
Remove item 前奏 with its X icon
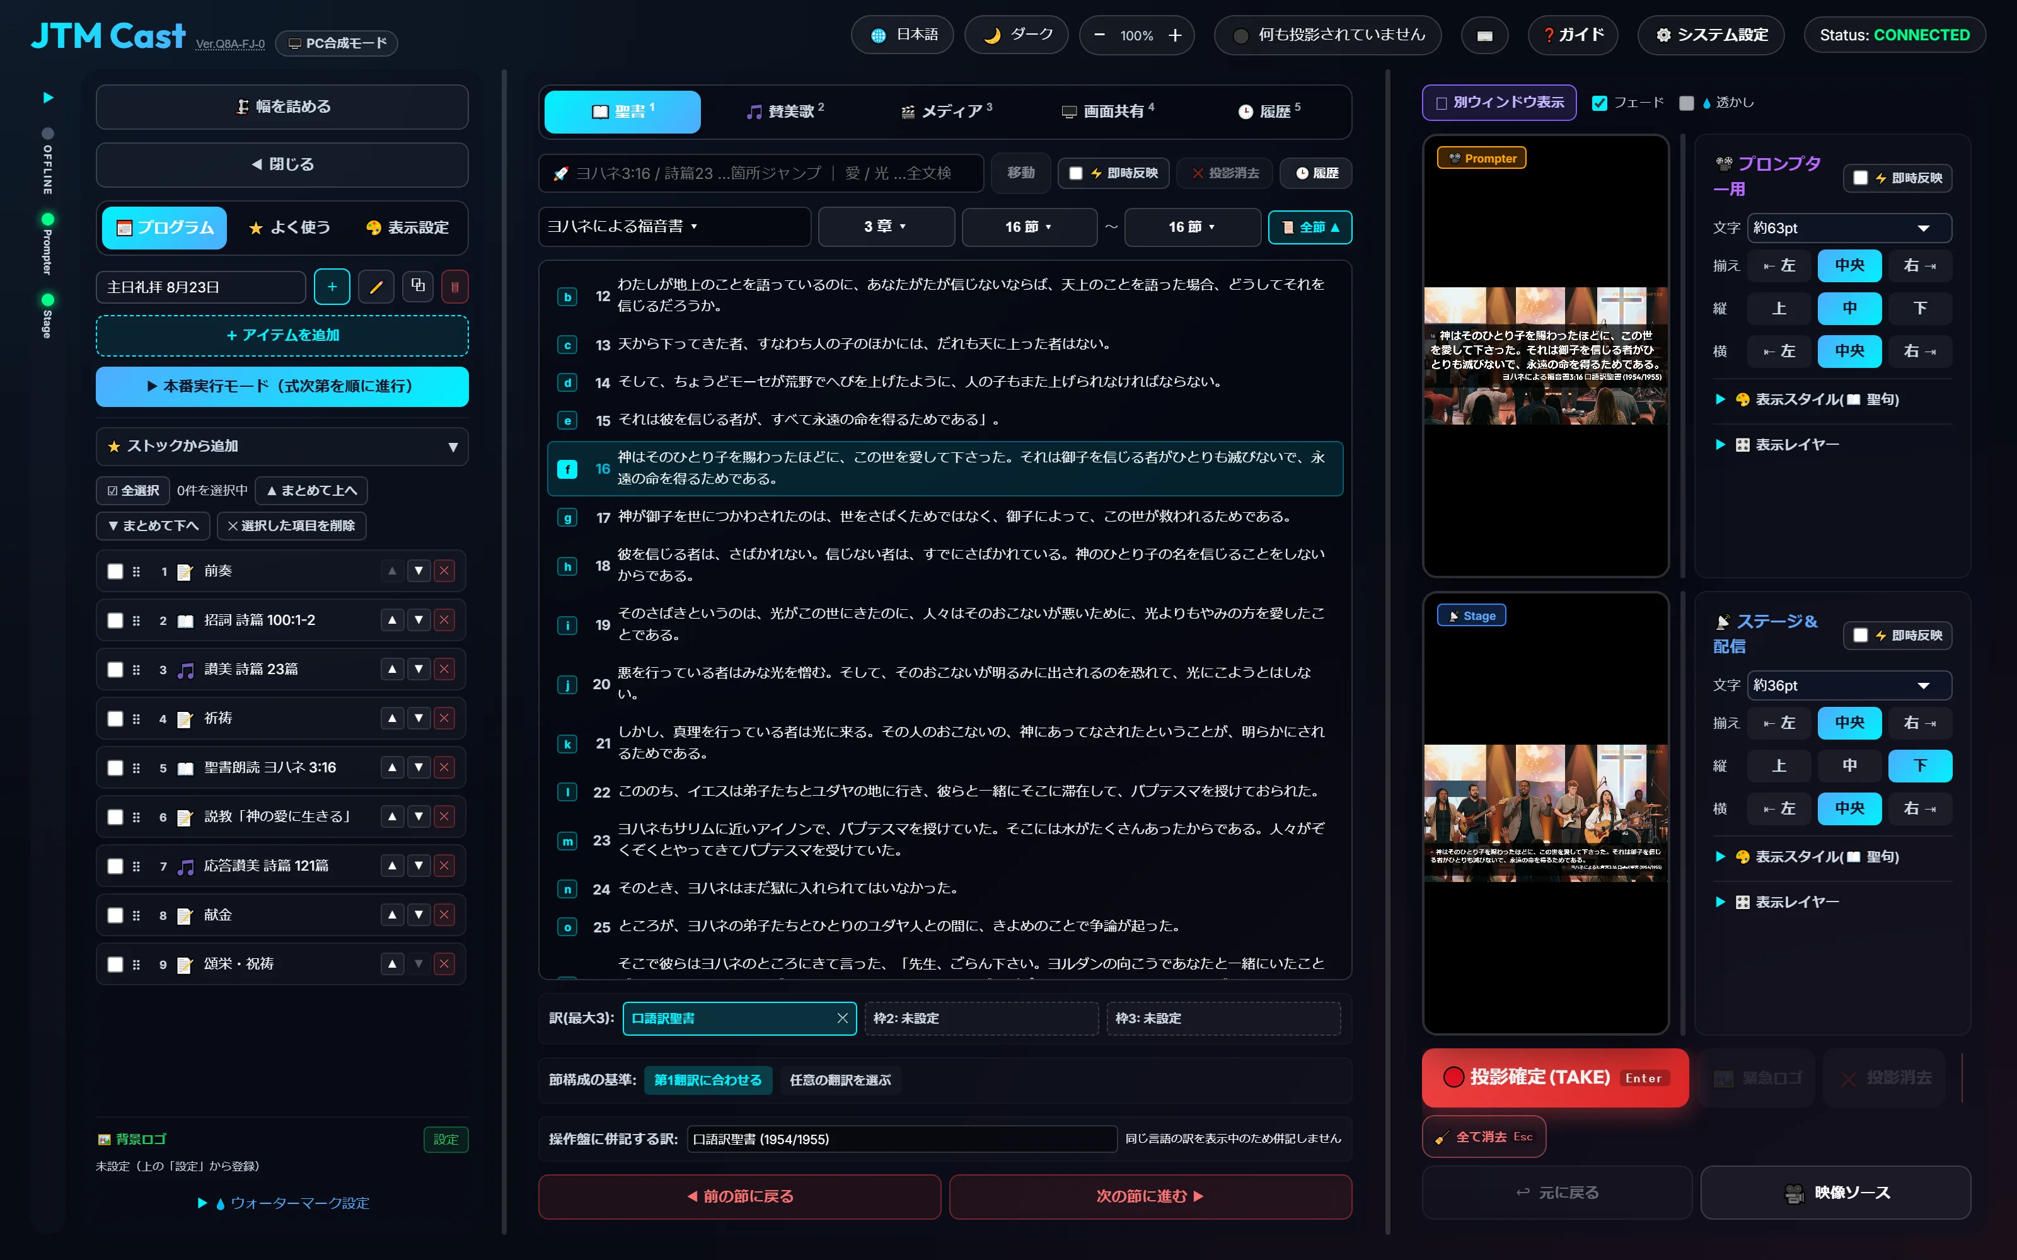coord(444,571)
